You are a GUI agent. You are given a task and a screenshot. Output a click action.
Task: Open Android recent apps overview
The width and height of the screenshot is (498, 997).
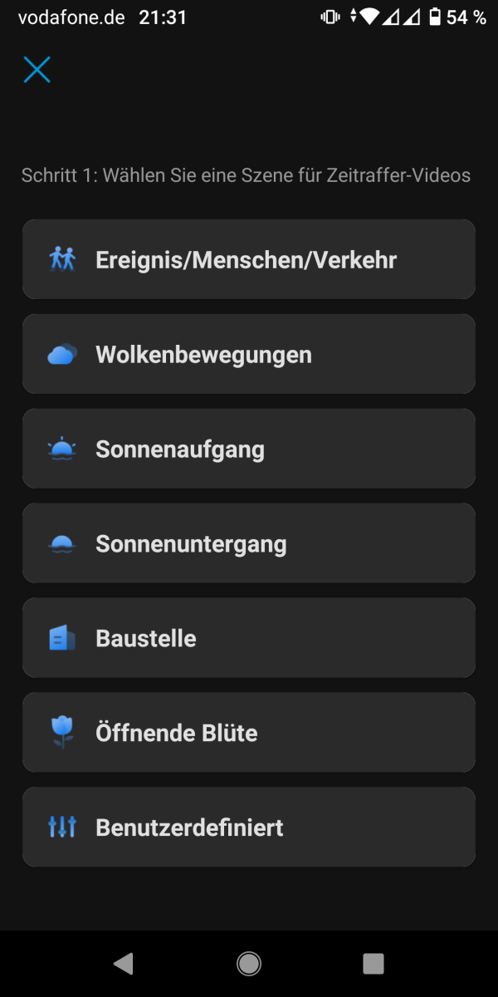373,963
